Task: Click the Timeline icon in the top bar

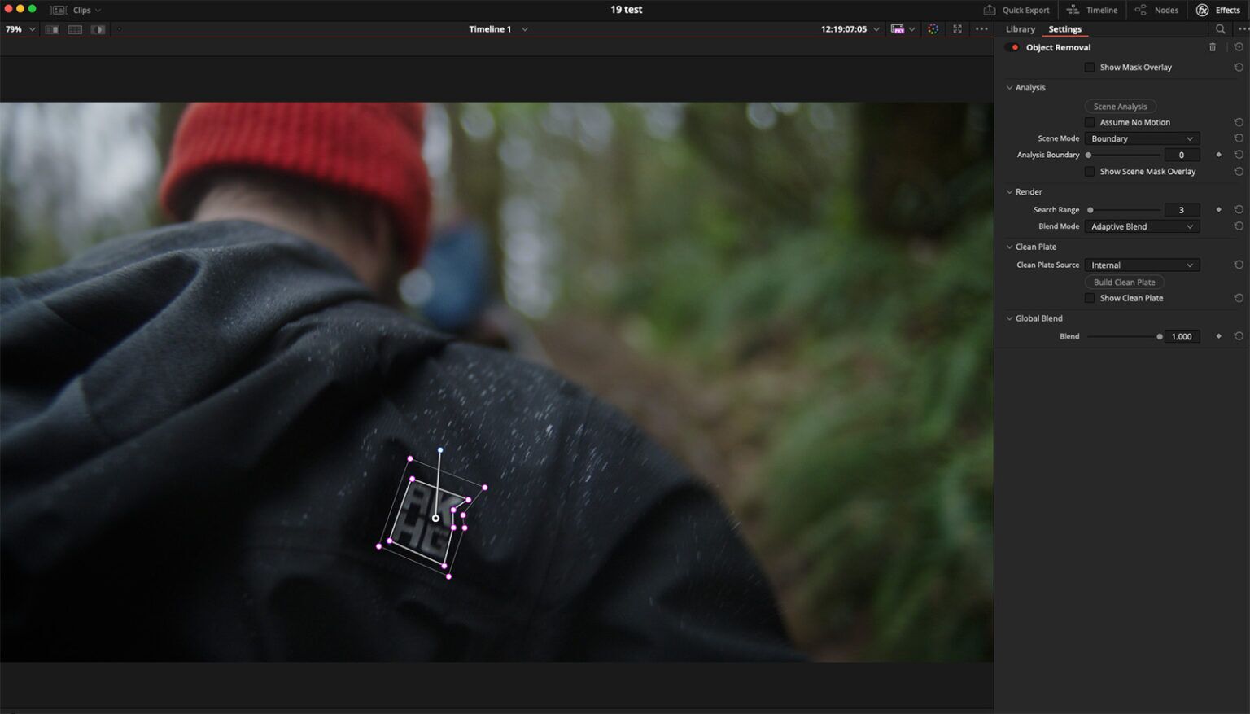Action: (1092, 10)
